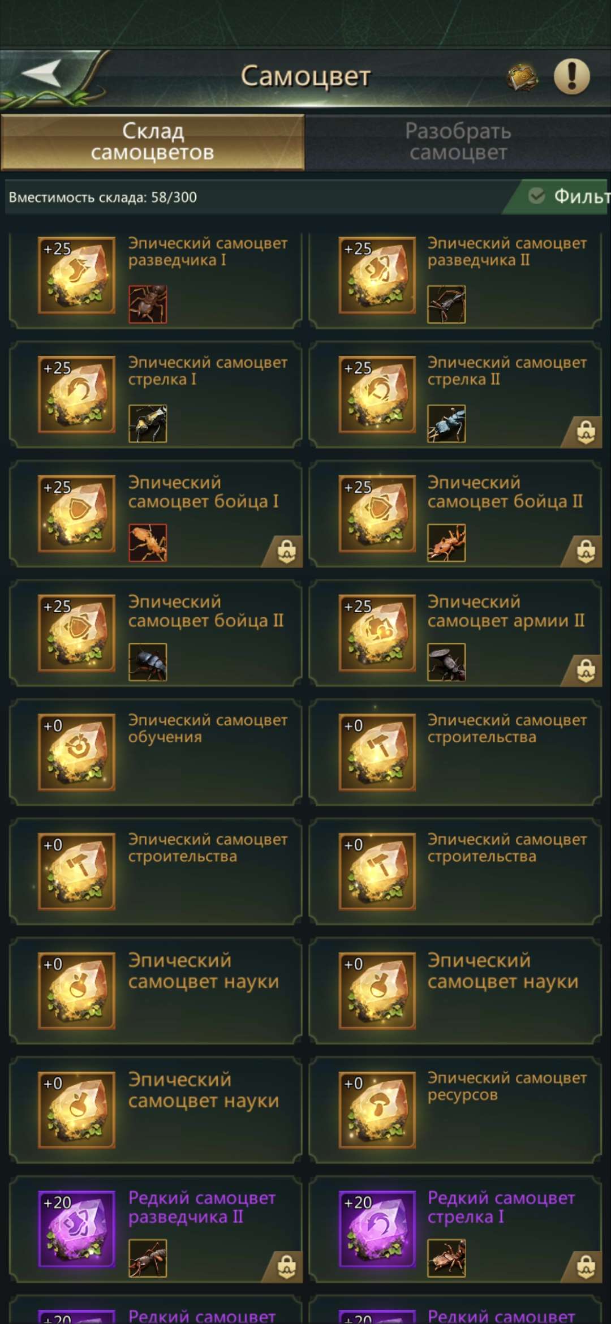Toggle lock on Эпический самоцвет армии II

tap(586, 671)
